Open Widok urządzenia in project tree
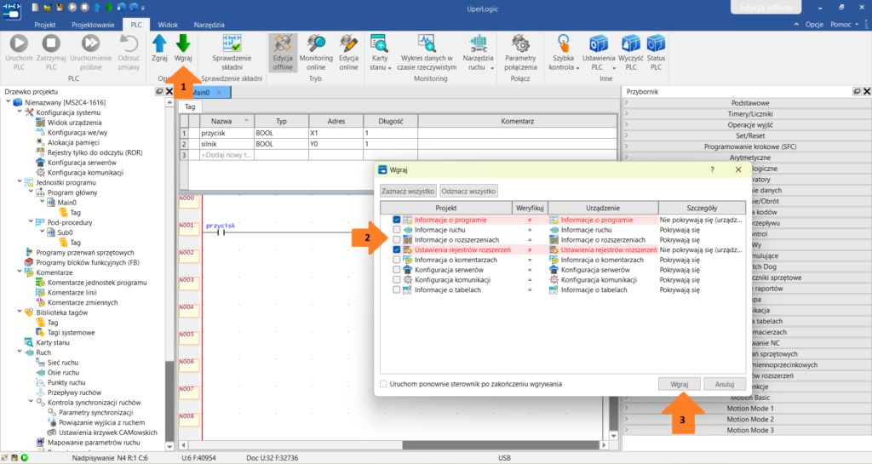The image size is (872, 464). (75, 123)
